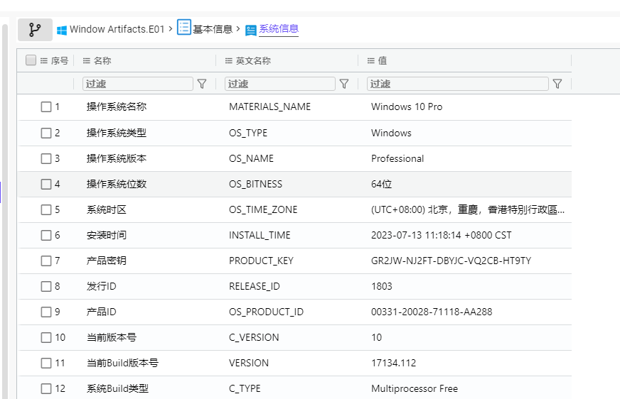This screenshot has height=399, width=620.
Task: Click the 名称 column filter input
Action: [138, 84]
